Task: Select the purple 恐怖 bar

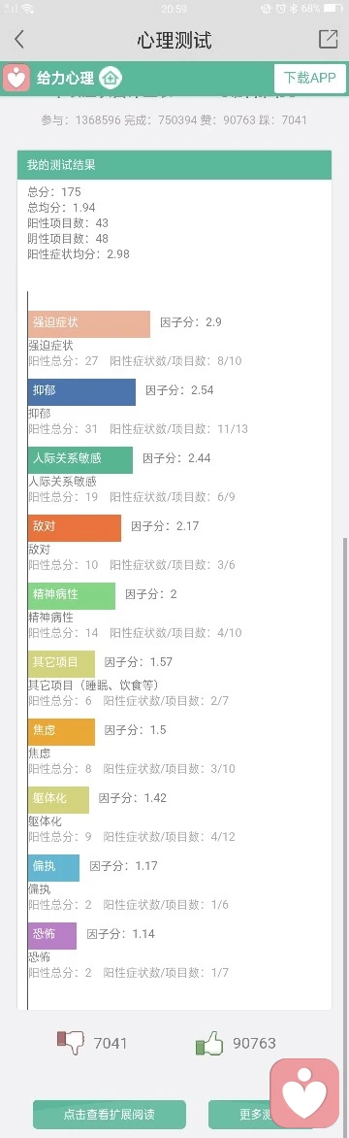Action: point(52,935)
